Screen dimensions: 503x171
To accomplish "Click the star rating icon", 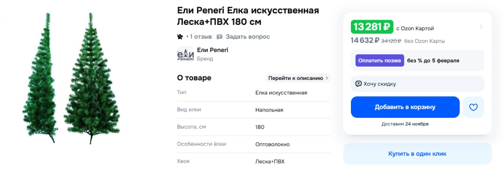I will point(180,37).
